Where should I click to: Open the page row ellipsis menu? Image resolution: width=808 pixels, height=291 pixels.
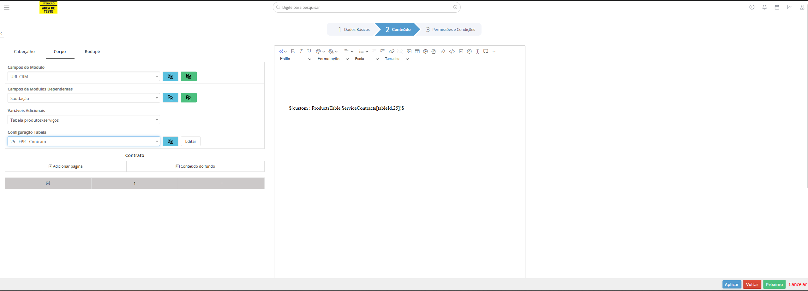(221, 183)
